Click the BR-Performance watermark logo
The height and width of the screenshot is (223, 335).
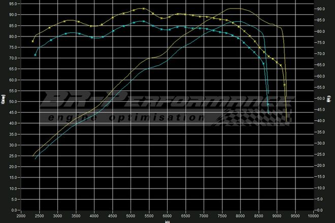point(167,100)
